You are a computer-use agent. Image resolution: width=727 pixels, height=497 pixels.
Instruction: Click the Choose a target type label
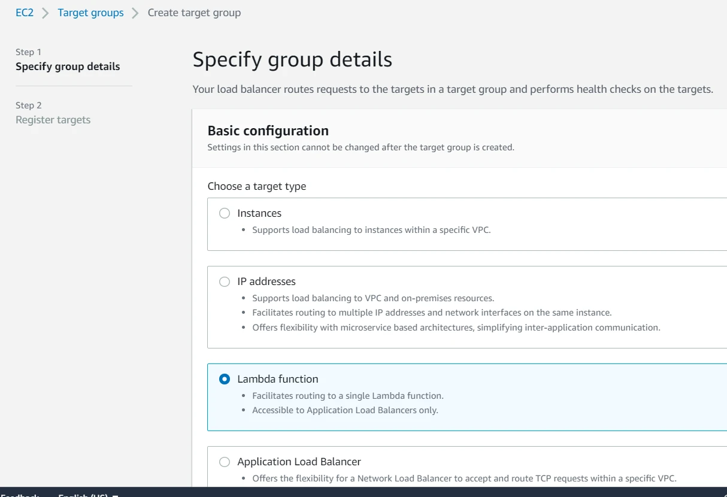tap(256, 186)
